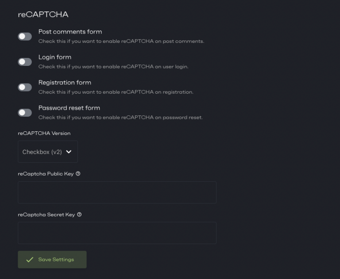The height and width of the screenshot is (279, 340).
Task: Click the reCAPTCHA section heading
Action: [43, 15]
